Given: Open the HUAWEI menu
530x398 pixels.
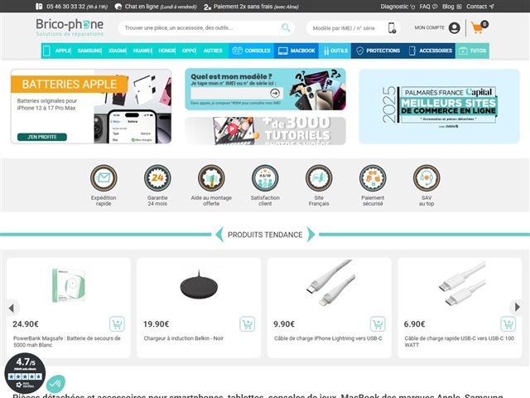Looking at the screenshot, I should pyautogui.click(x=142, y=51).
